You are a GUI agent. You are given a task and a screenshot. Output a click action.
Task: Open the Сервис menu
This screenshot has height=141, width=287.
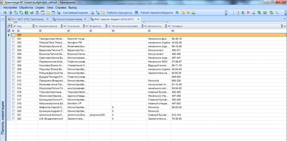pyautogui.click(x=40, y=7)
